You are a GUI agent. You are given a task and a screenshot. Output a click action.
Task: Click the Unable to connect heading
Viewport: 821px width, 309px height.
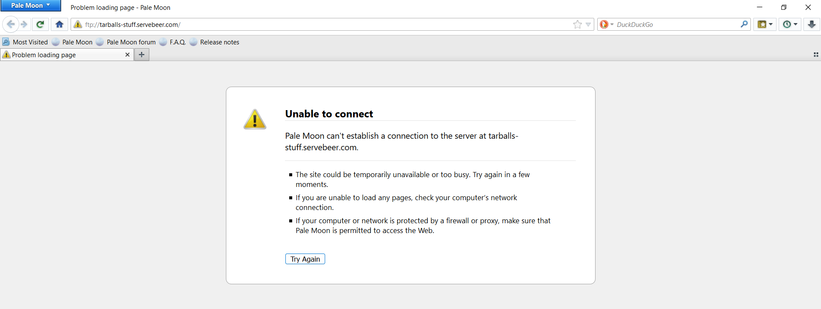tap(329, 114)
